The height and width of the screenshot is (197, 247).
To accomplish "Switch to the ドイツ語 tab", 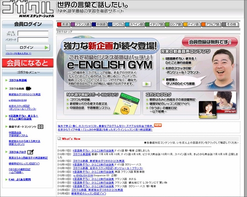I will (x=191, y=25).
